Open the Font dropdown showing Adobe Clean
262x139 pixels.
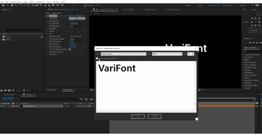pyautogui.click(x=124, y=54)
